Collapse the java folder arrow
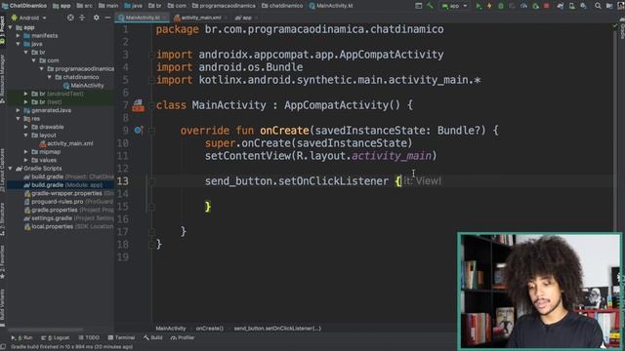Image resolution: width=625 pixels, height=351 pixels. coord(19,44)
